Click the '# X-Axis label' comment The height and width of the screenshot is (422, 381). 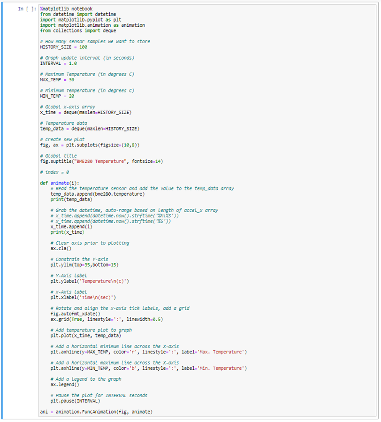click(69, 292)
